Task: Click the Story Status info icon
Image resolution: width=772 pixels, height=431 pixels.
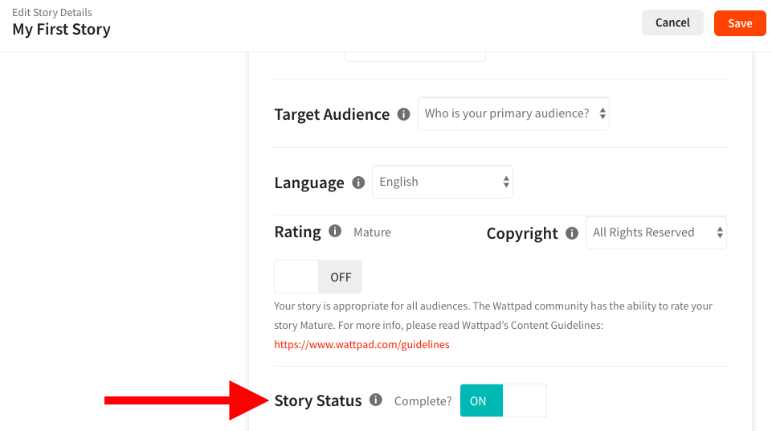Action: [376, 400]
